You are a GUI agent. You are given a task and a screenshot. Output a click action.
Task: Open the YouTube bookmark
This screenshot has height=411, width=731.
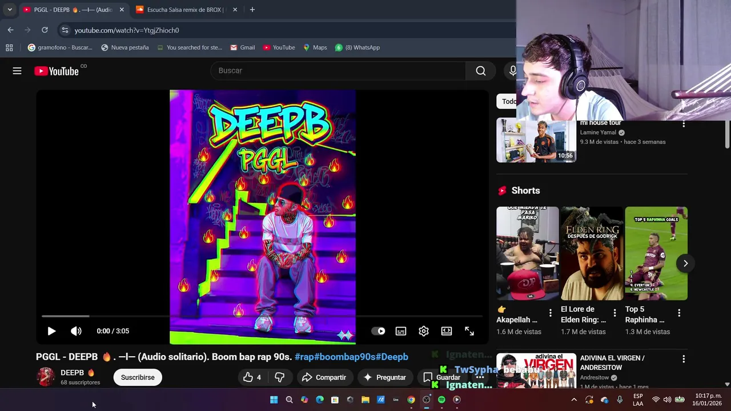(x=279, y=47)
